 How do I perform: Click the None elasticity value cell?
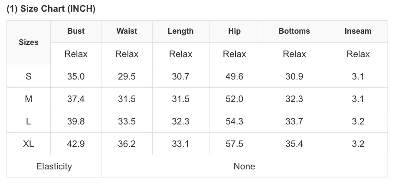(244, 166)
